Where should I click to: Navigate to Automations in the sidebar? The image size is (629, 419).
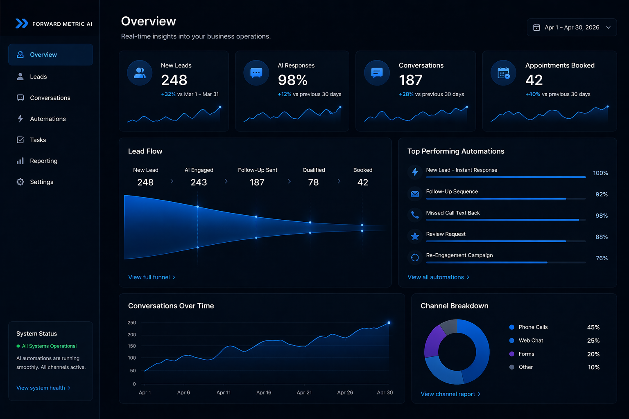coord(48,119)
